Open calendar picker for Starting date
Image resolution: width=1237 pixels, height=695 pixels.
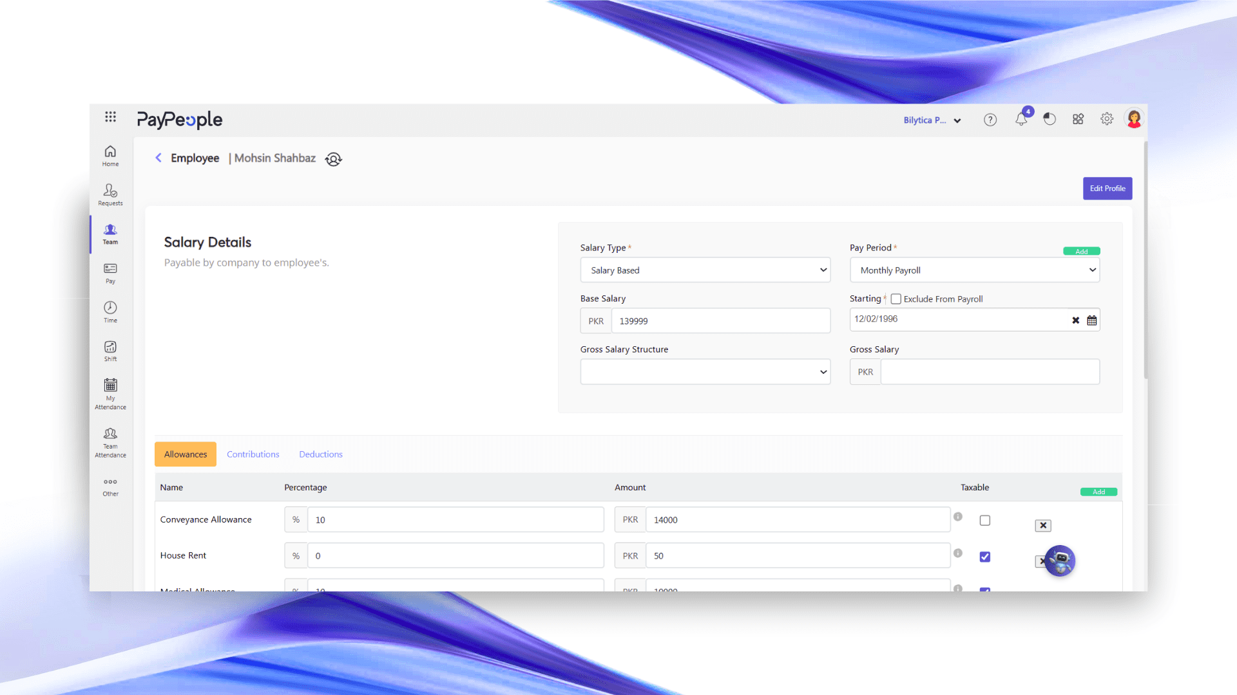coord(1092,320)
